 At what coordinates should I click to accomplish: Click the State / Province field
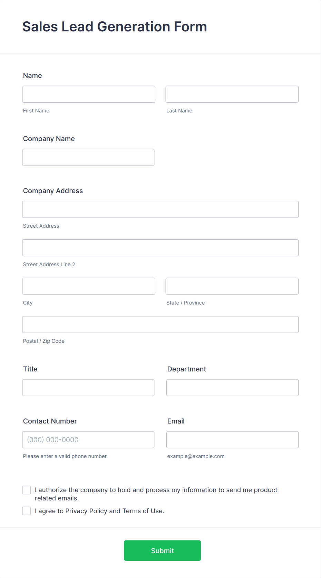(x=232, y=286)
